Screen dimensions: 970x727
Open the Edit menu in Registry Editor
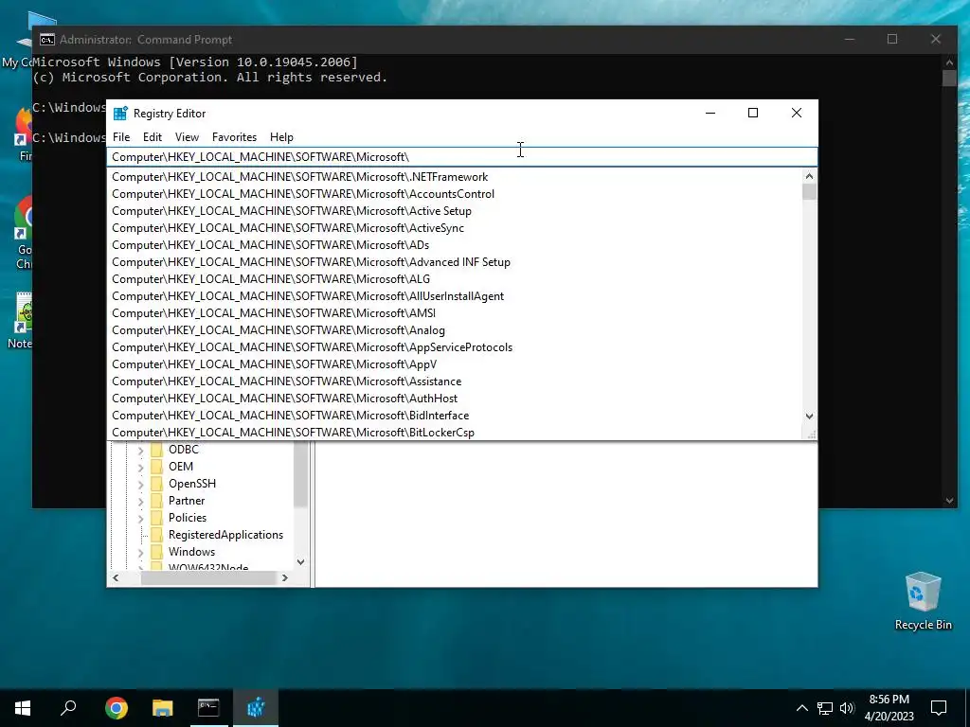(x=153, y=137)
